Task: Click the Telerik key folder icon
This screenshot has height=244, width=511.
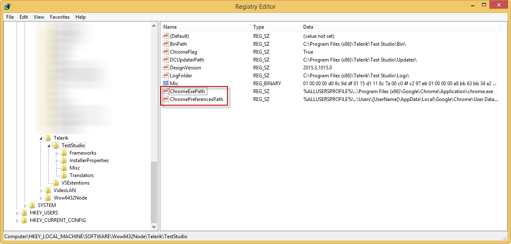Action: (x=48, y=138)
